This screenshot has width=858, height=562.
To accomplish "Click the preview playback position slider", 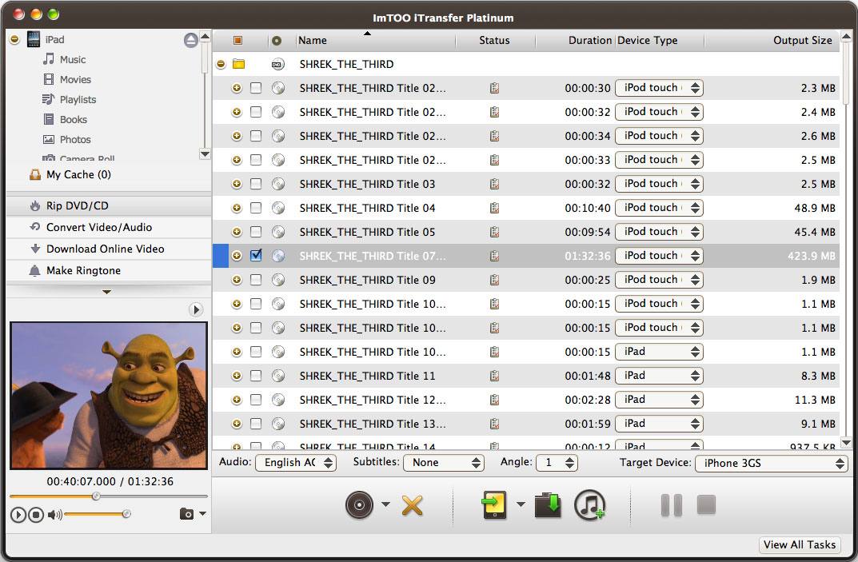I will pyautogui.click(x=108, y=496).
